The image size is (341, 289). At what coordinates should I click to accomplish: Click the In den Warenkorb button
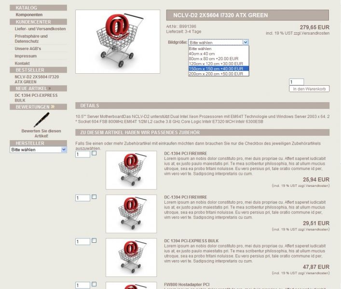[309, 89]
